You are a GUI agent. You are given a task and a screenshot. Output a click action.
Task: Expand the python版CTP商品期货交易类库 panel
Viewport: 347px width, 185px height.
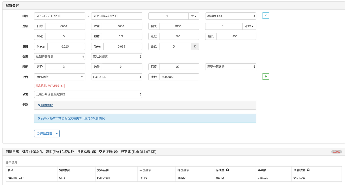(x=73, y=118)
